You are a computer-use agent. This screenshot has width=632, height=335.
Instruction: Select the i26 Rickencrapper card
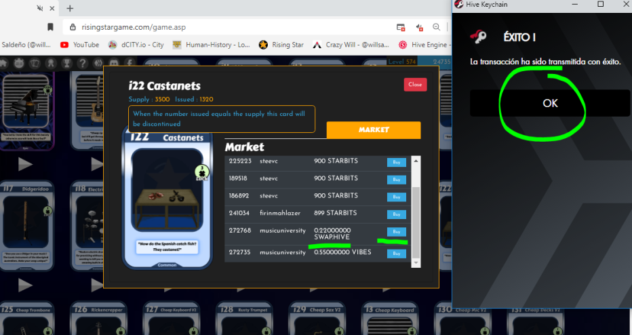[x=98, y=319]
